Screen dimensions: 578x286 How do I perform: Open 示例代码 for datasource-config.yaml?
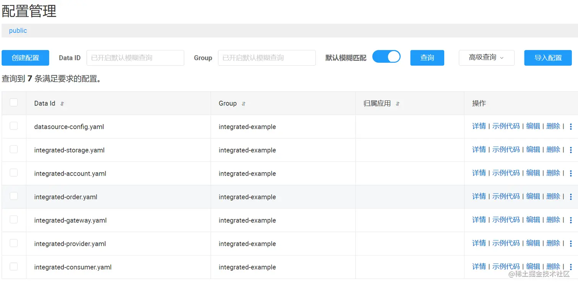pos(506,126)
